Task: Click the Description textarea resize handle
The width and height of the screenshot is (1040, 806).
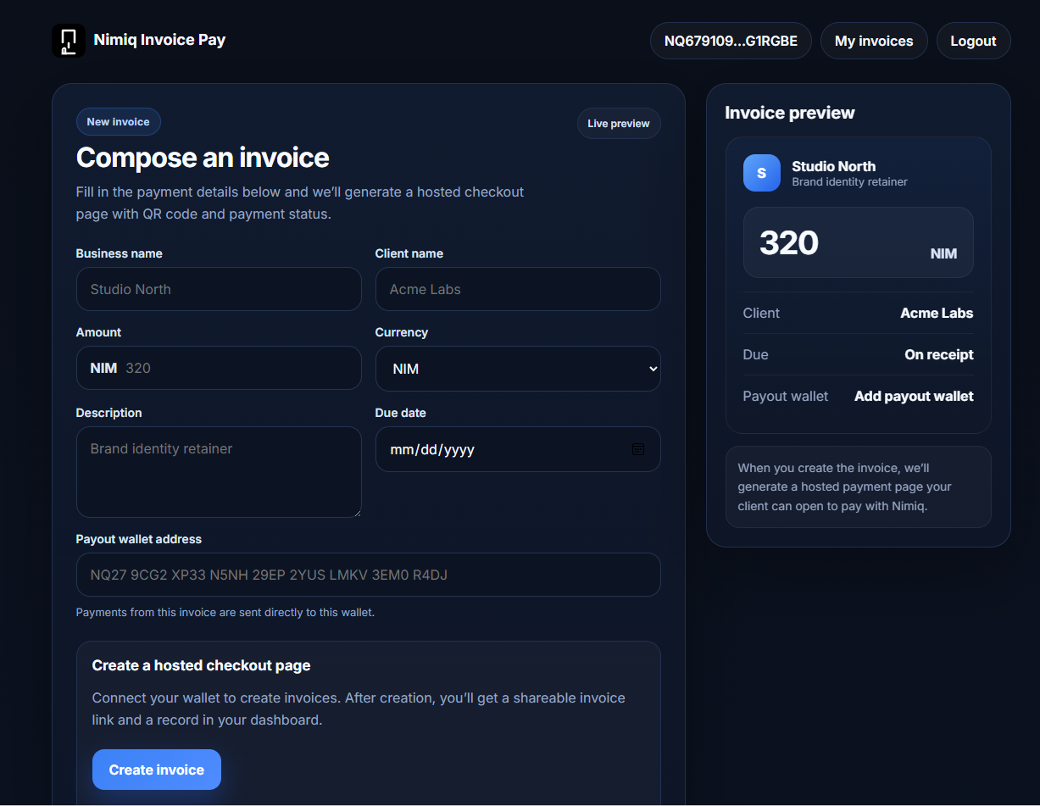Action: coord(356,512)
